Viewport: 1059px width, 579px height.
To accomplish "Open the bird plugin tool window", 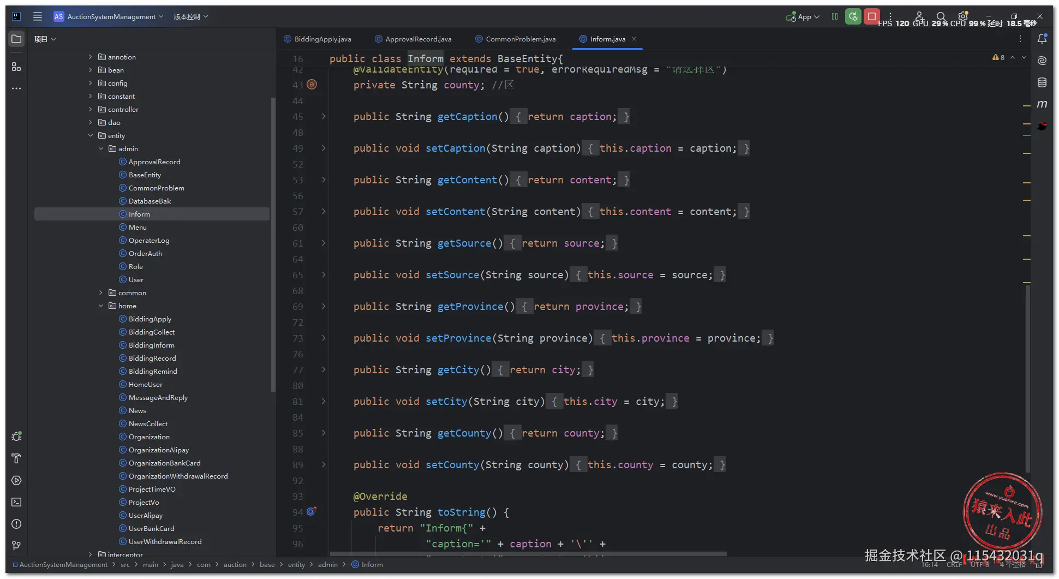I will point(1042,126).
